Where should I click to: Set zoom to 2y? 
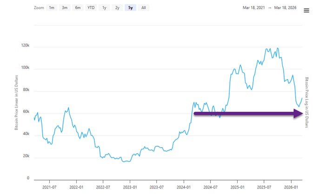117,8
